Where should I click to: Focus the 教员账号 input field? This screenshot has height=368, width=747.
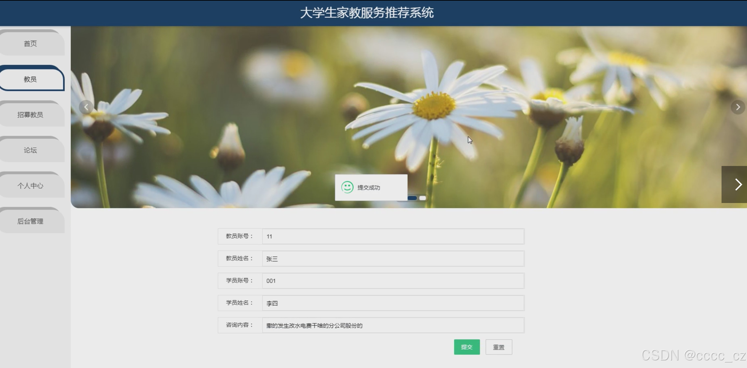(x=393, y=236)
